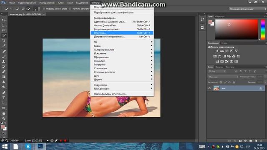This screenshot has width=267, height=150.
Task: Select the Zoom tool in toolbox
Action: (x=4, y=119)
